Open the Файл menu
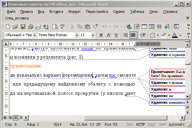The width and height of the screenshot is (192, 128). (11, 12)
